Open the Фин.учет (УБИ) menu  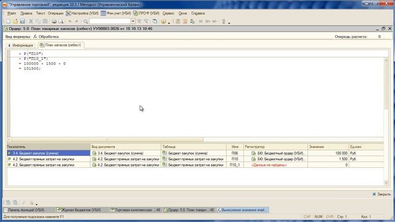coord(116,14)
